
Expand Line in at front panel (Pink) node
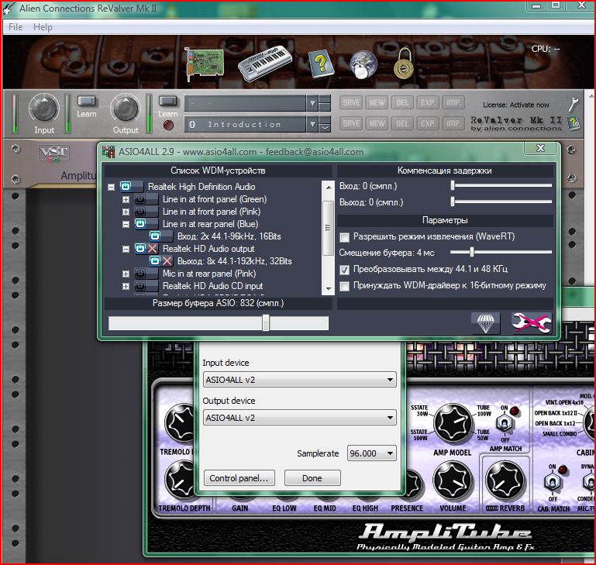pyautogui.click(x=126, y=212)
